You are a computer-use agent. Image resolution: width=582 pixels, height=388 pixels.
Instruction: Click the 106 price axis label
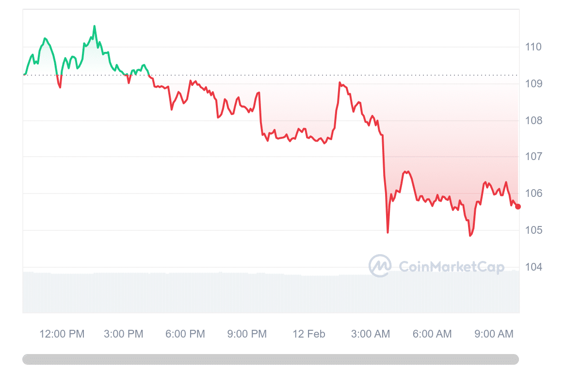click(533, 194)
